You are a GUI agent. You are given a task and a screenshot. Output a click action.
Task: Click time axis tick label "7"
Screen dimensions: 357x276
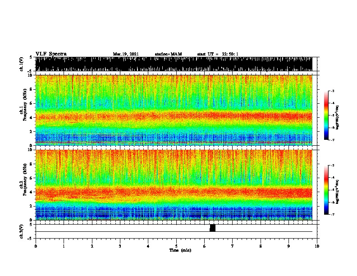pyautogui.click(x=233, y=246)
